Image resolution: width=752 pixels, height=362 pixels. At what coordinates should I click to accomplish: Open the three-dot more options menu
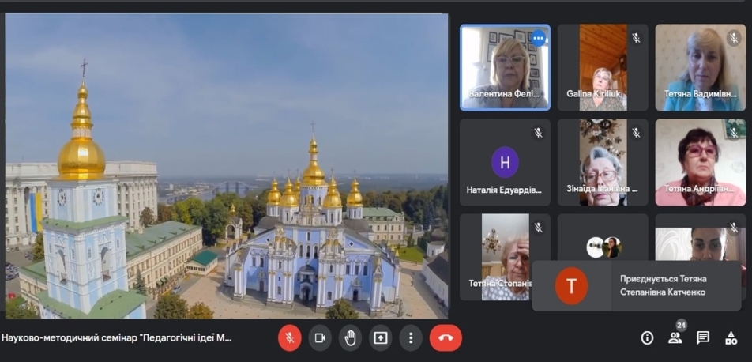pyautogui.click(x=411, y=338)
